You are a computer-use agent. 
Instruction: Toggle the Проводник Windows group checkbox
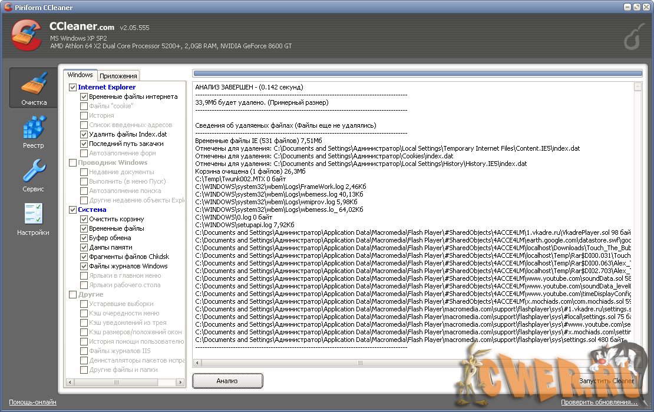[73, 162]
